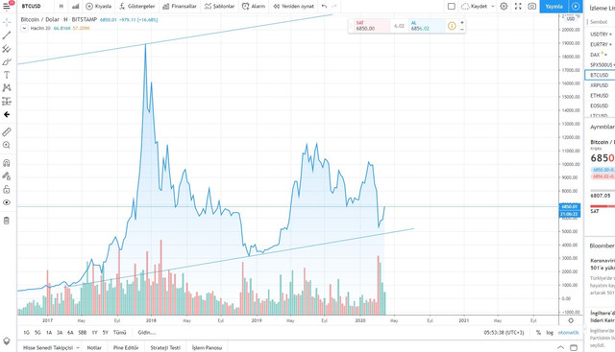Image resolution: width=615 pixels, height=352 pixels.
Task: Click the Kaydet save button
Action: 474,7
